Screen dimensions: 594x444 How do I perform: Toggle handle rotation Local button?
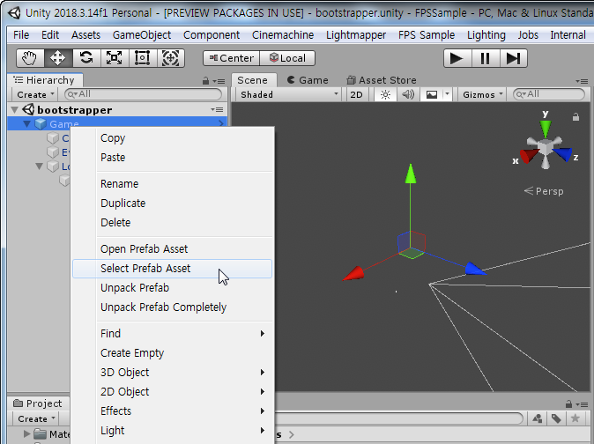coord(287,58)
